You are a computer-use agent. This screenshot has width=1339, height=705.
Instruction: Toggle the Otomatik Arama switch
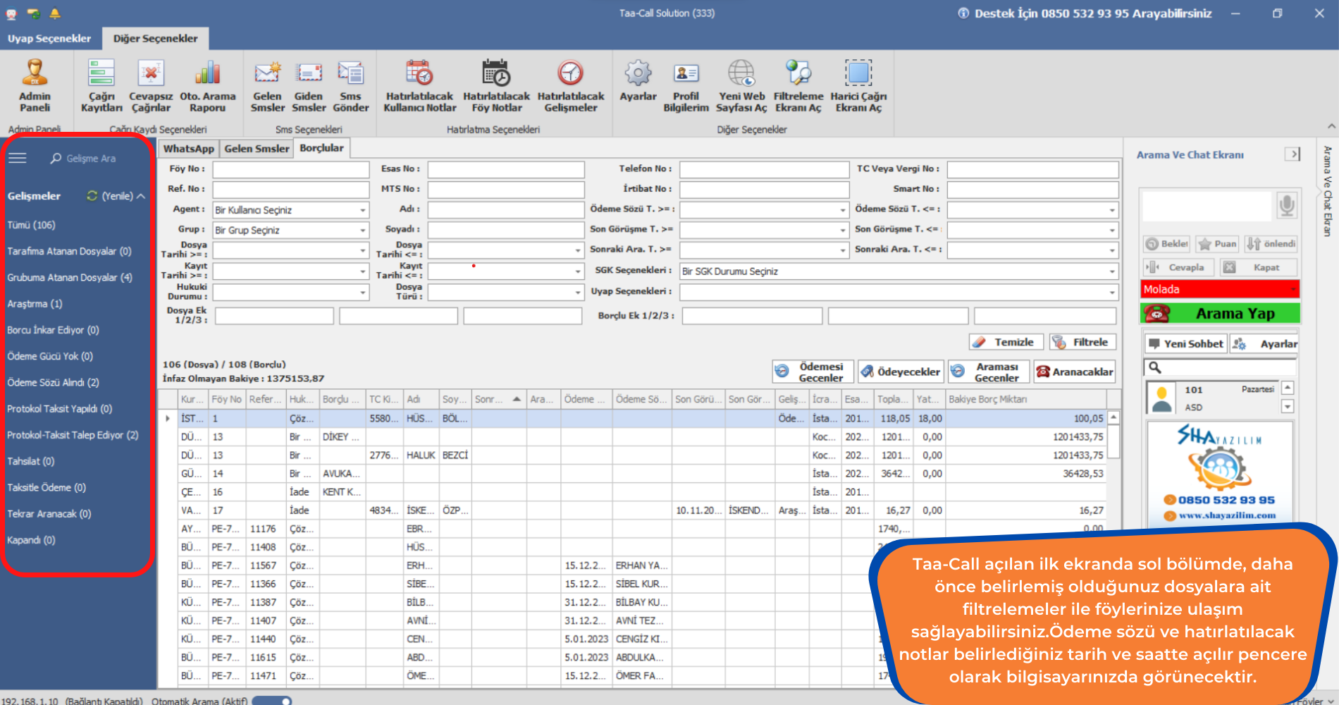272,700
